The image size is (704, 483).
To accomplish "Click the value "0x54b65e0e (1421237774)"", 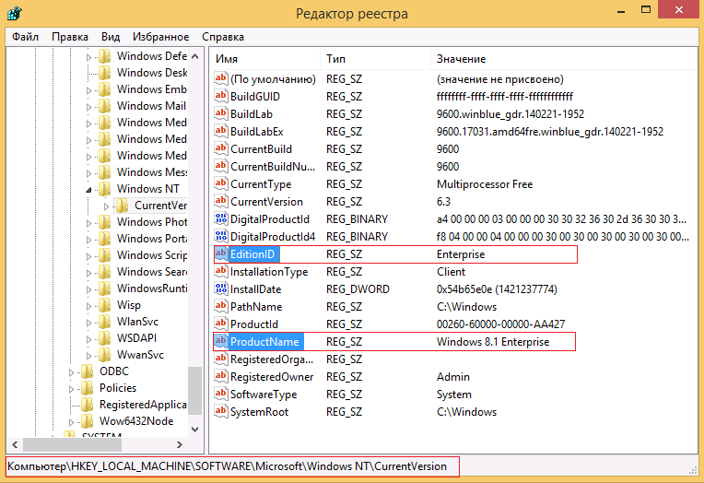I will [497, 289].
